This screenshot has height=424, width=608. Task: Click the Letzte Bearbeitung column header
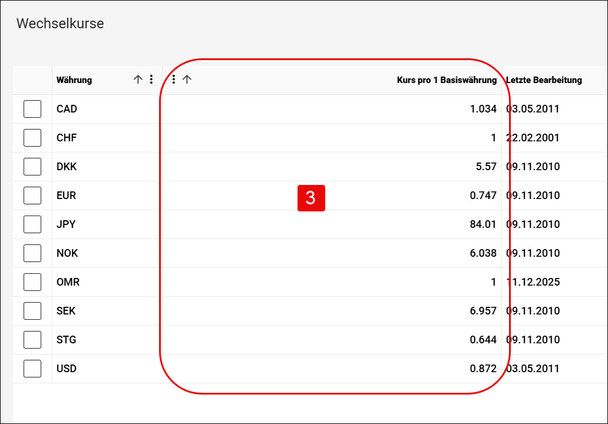pyautogui.click(x=544, y=80)
